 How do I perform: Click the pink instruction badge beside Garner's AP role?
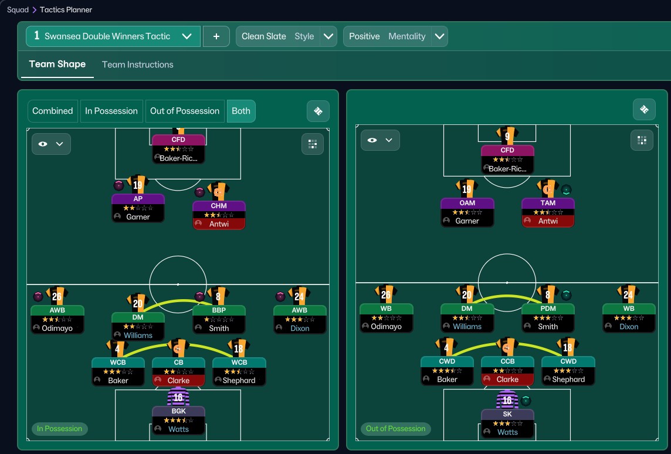coord(118,185)
